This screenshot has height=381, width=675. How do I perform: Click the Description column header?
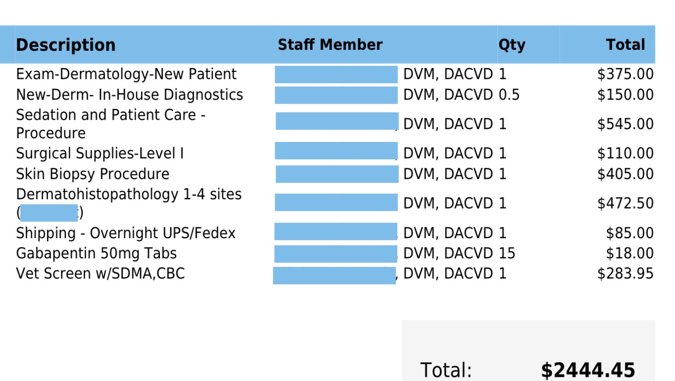tap(66, 45)
